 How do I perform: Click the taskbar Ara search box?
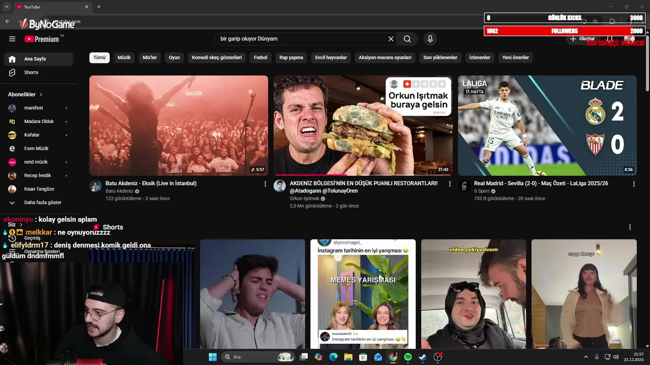point(258,357)
